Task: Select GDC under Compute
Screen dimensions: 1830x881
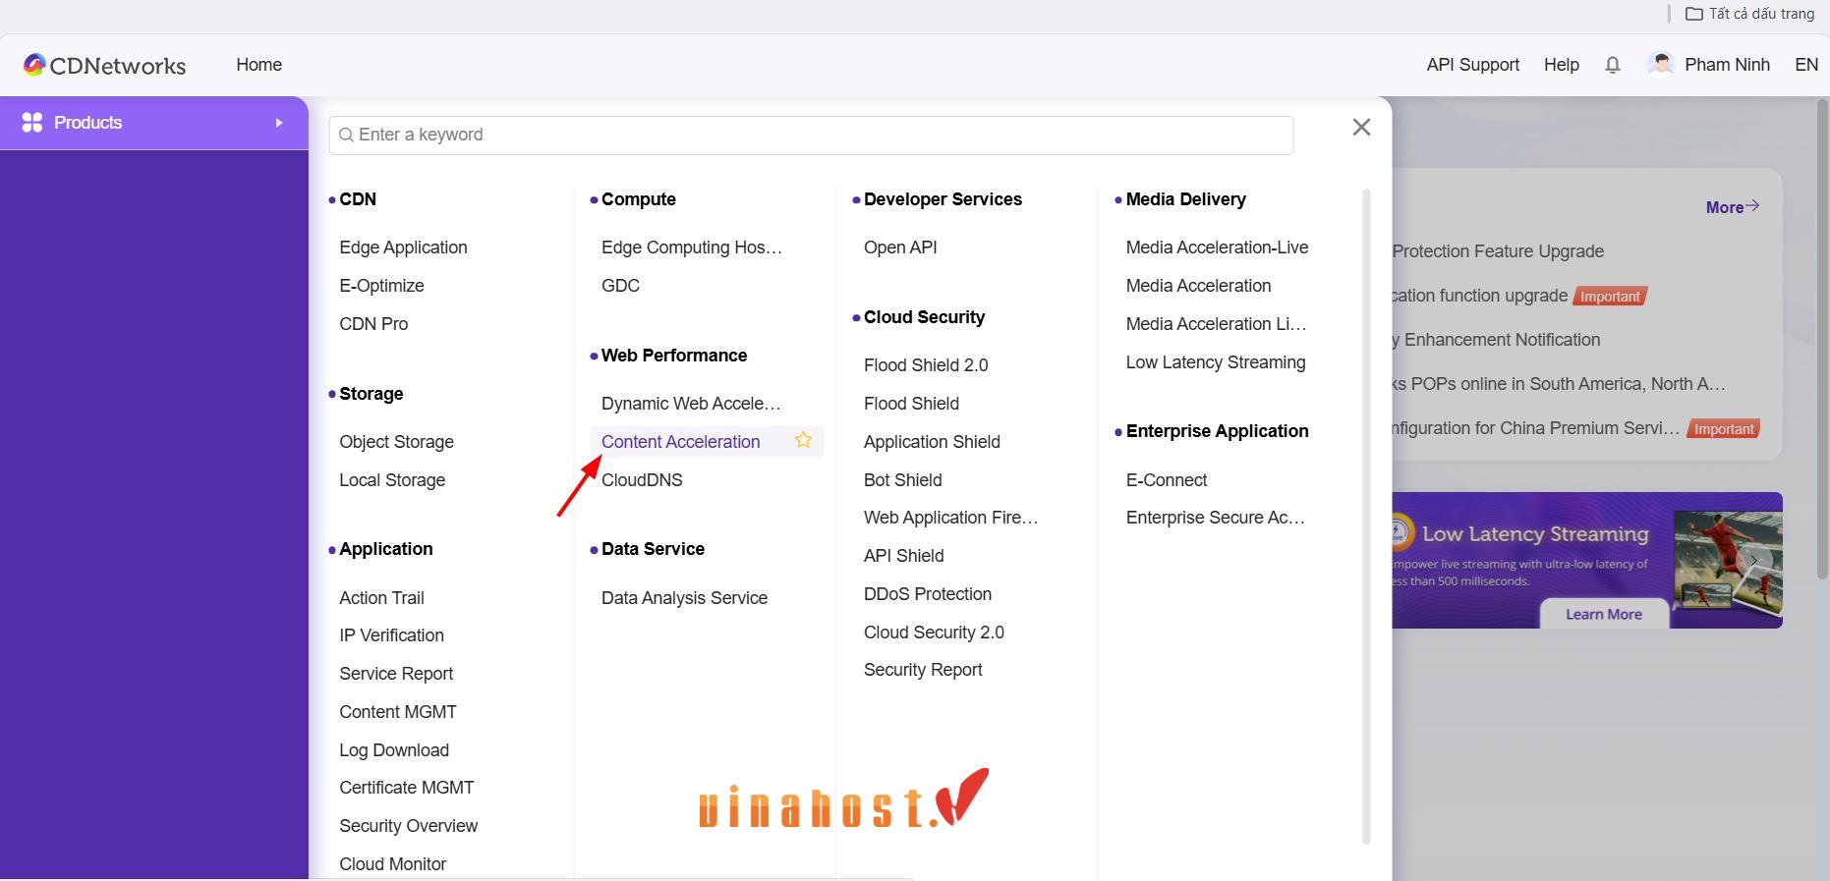Action: (620, 286)
